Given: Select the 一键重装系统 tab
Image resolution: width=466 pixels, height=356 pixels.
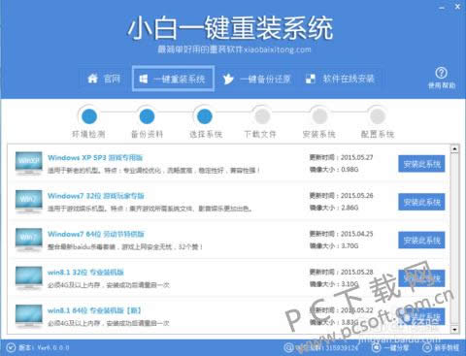Looking at the screenshot, I should [x=173, y=79].
